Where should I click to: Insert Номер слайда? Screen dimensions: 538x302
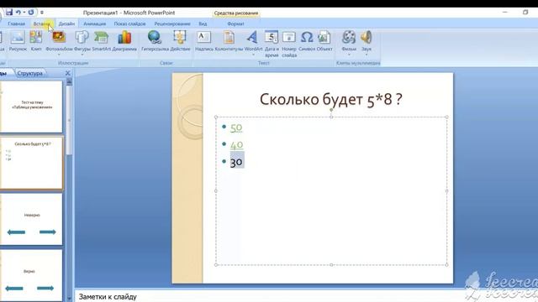tap(289, 44)
